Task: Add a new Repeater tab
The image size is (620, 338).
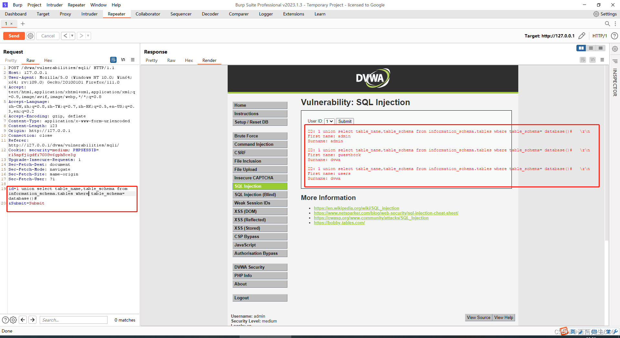Action: (x=23, y=24)
